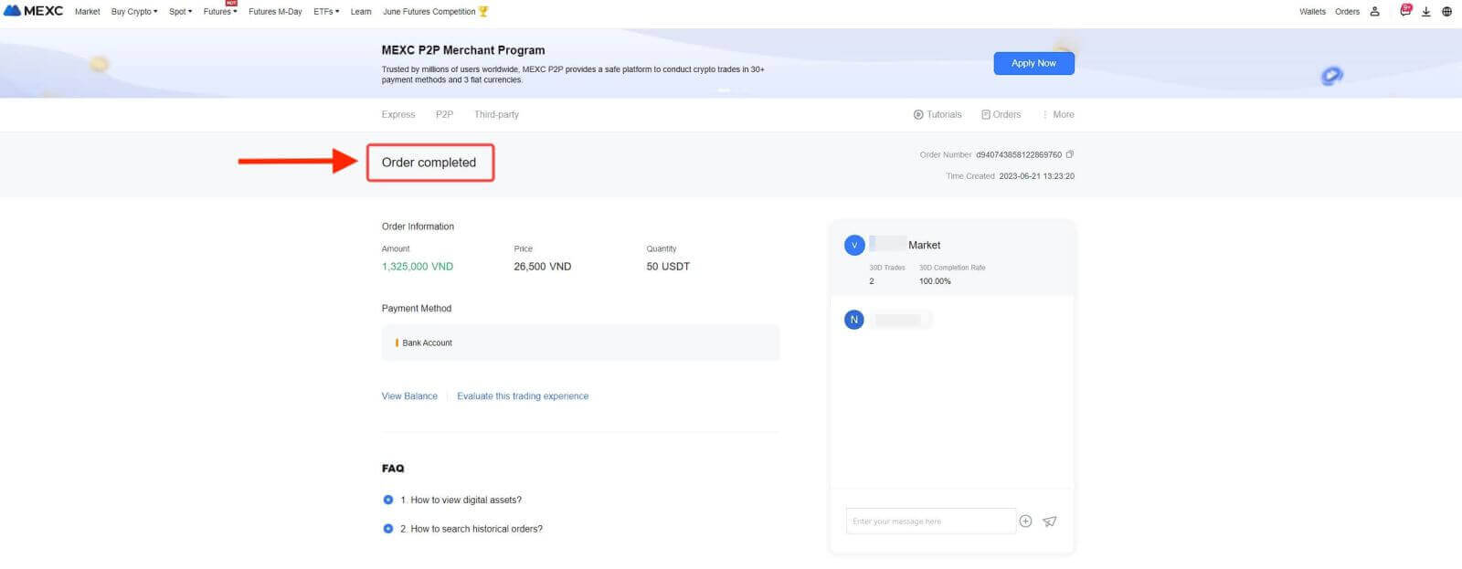Send the chat message
The height and width of the screenshot is (569, 1462).
point(1050,521)
